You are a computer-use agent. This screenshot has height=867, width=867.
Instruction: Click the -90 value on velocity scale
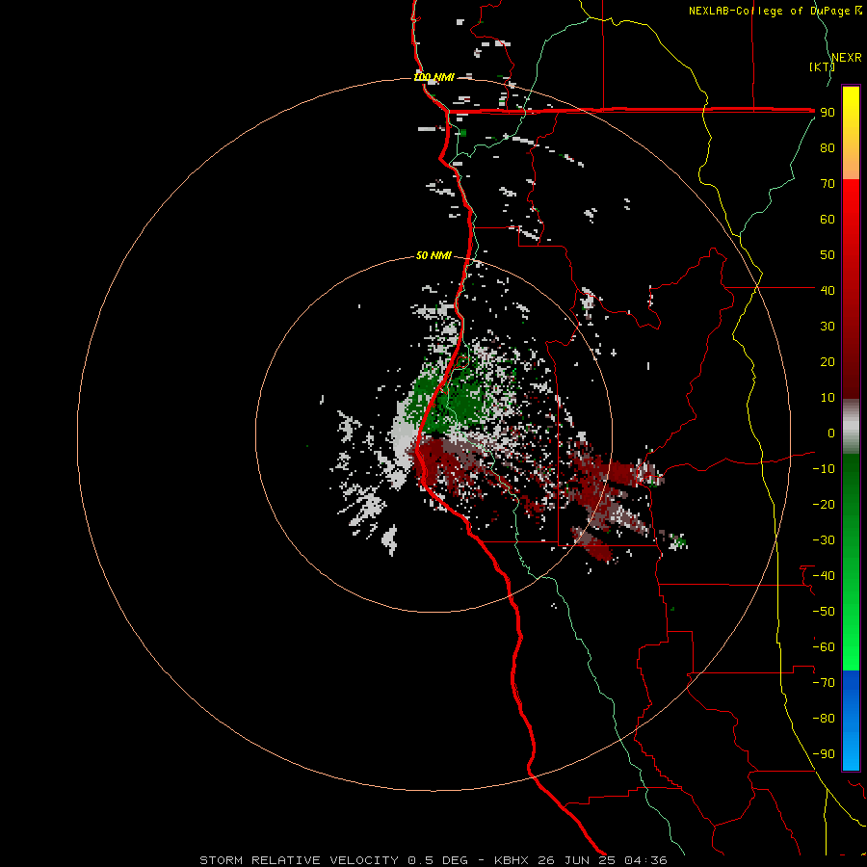(824, 754)
